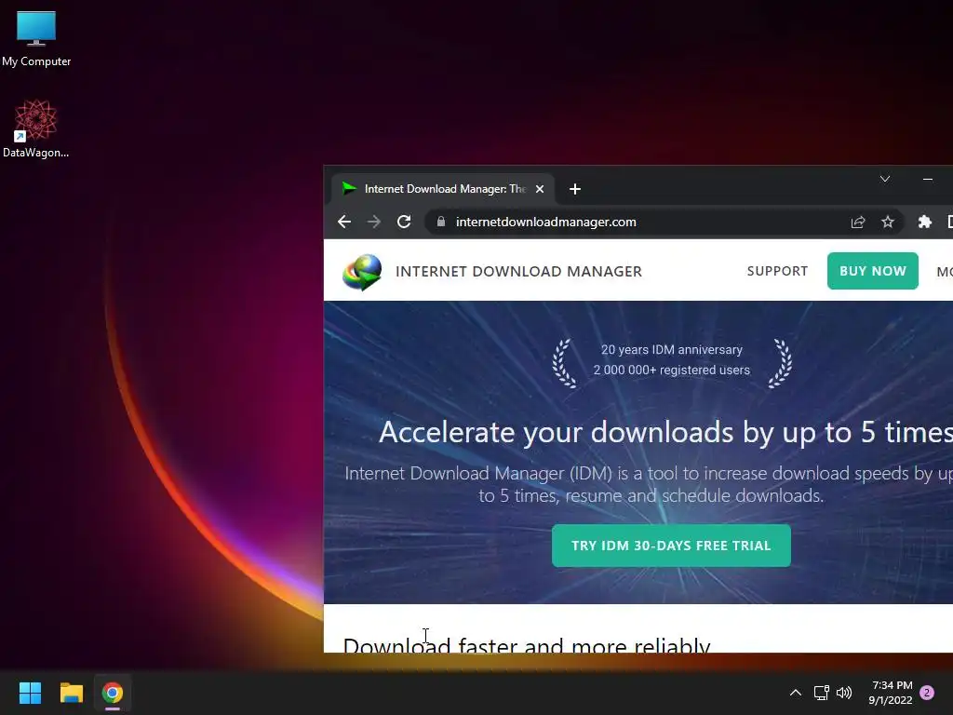Viewport: 953px width, 715px height.
Task: Open notification badge showing 2
Action: [927, 693]
